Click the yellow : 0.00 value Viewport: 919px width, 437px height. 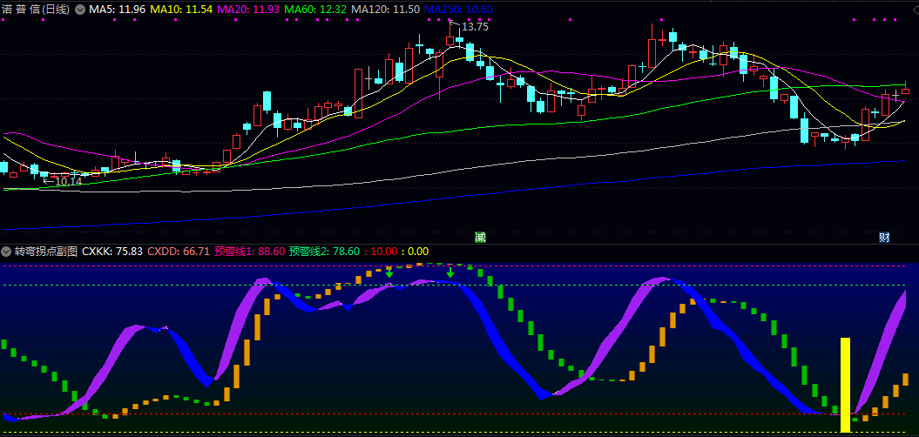coord(416,252)
